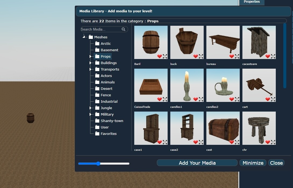
Task: Expand the Military folder
Action: click(x=91, y=114)
